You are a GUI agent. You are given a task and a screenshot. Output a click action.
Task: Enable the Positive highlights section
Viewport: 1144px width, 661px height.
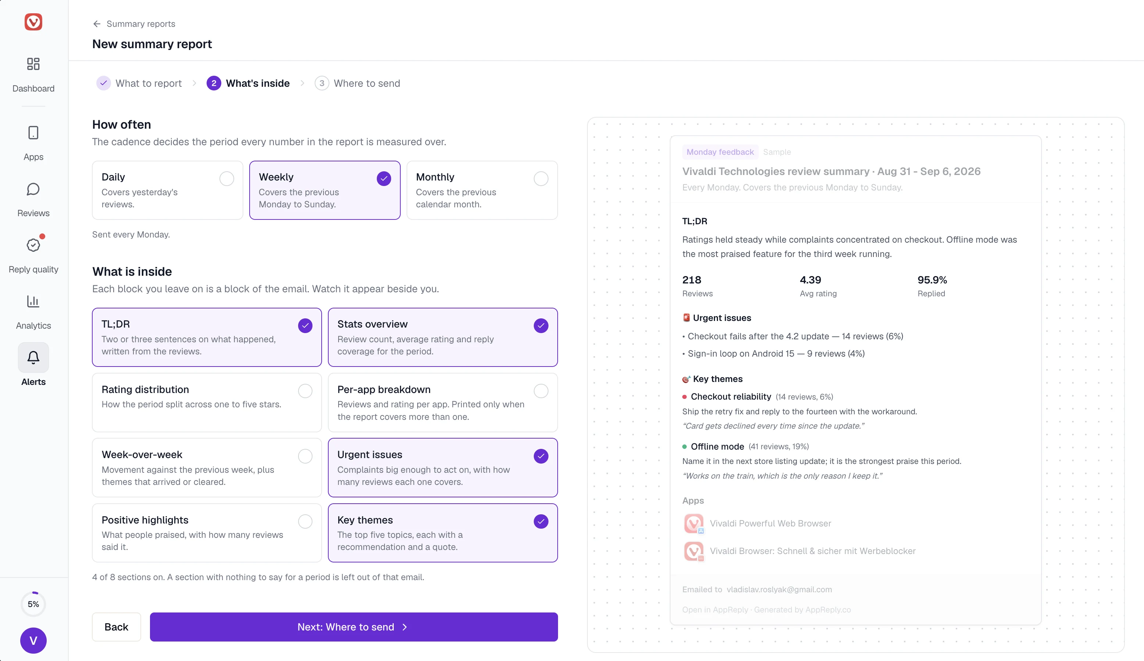[x=305, y=521]
